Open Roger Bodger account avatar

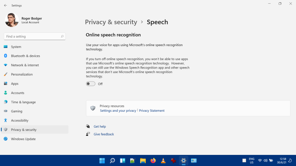12,20
